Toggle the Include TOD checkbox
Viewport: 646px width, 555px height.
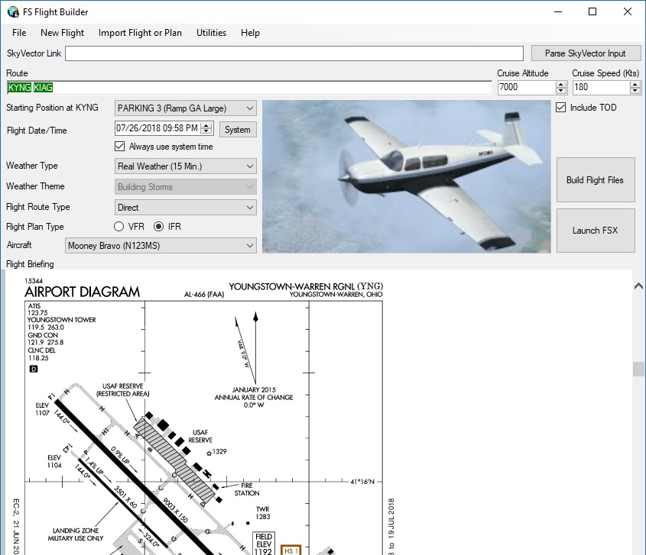click(x=561, y=108)
